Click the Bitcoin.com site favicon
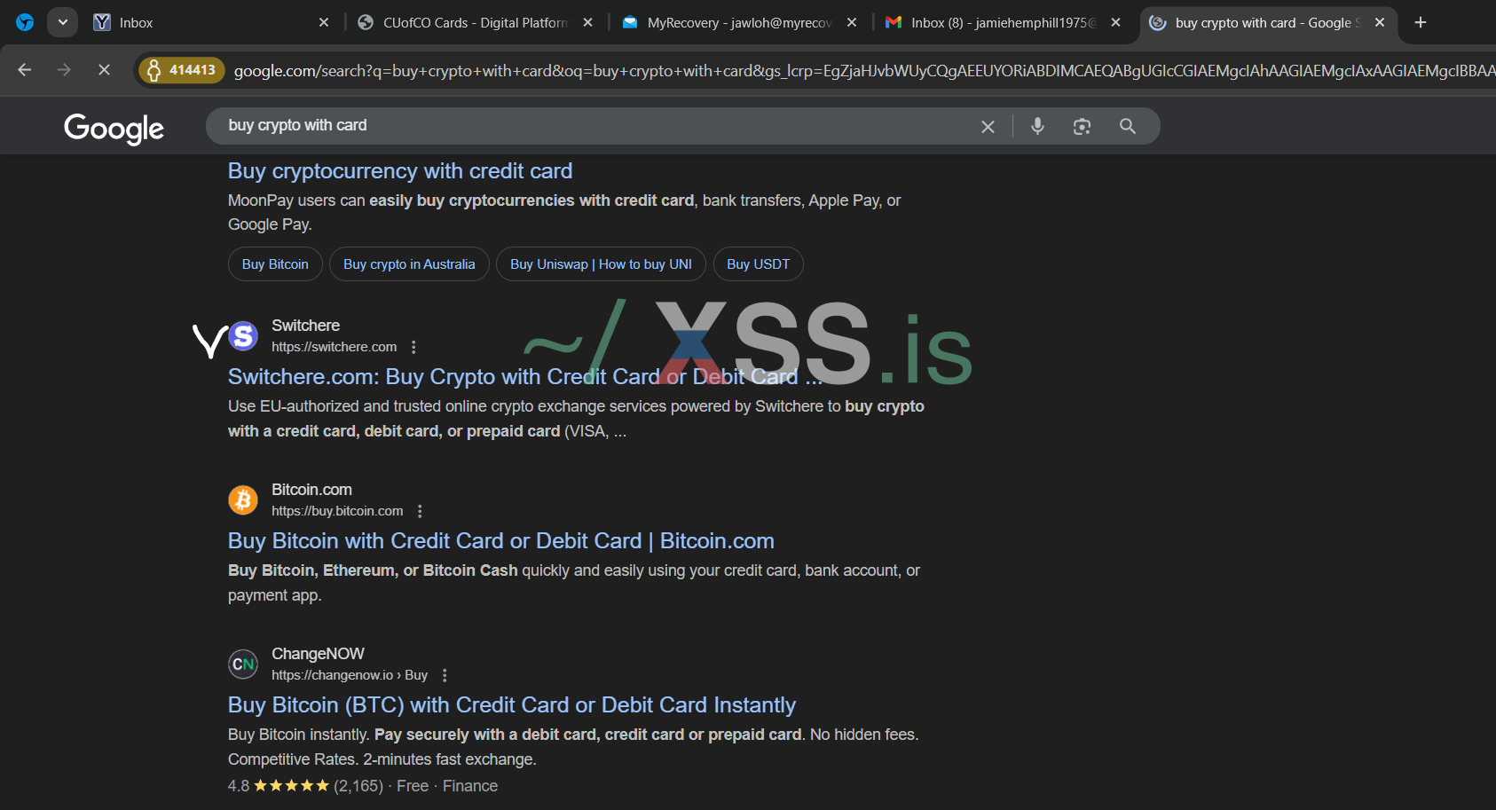Viewport: 1496px width, 810px height. pos(243,500)
